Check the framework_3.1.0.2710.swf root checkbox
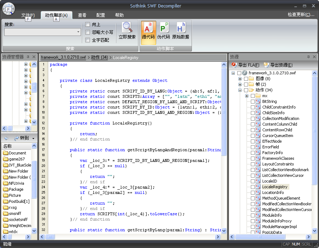This screenshot has width=319, height=248. [239, 73]
